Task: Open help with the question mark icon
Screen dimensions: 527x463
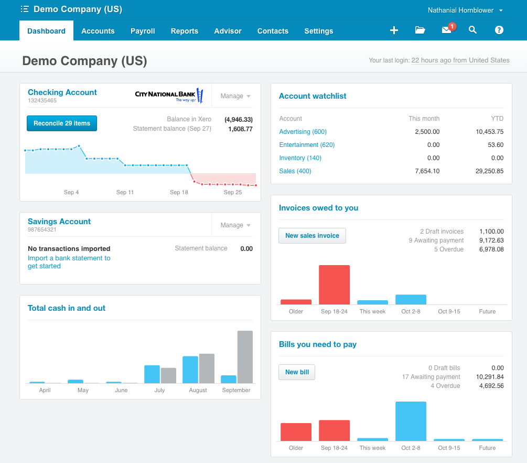Action: (499, 30)
